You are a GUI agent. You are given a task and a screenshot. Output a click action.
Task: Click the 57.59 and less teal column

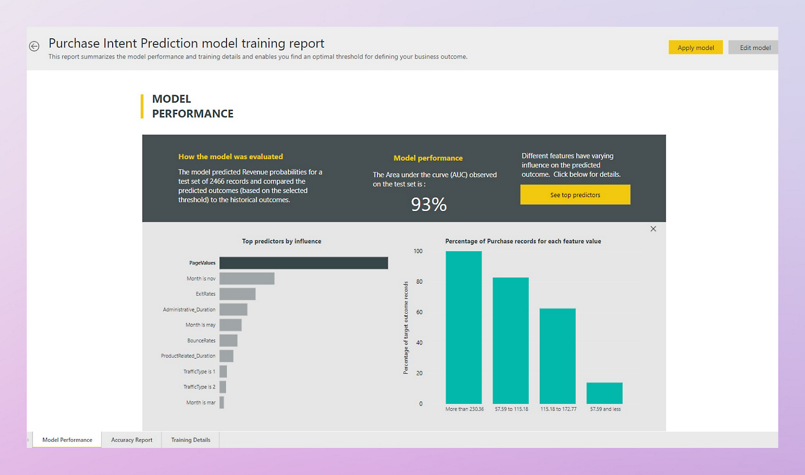pos(604,393)
